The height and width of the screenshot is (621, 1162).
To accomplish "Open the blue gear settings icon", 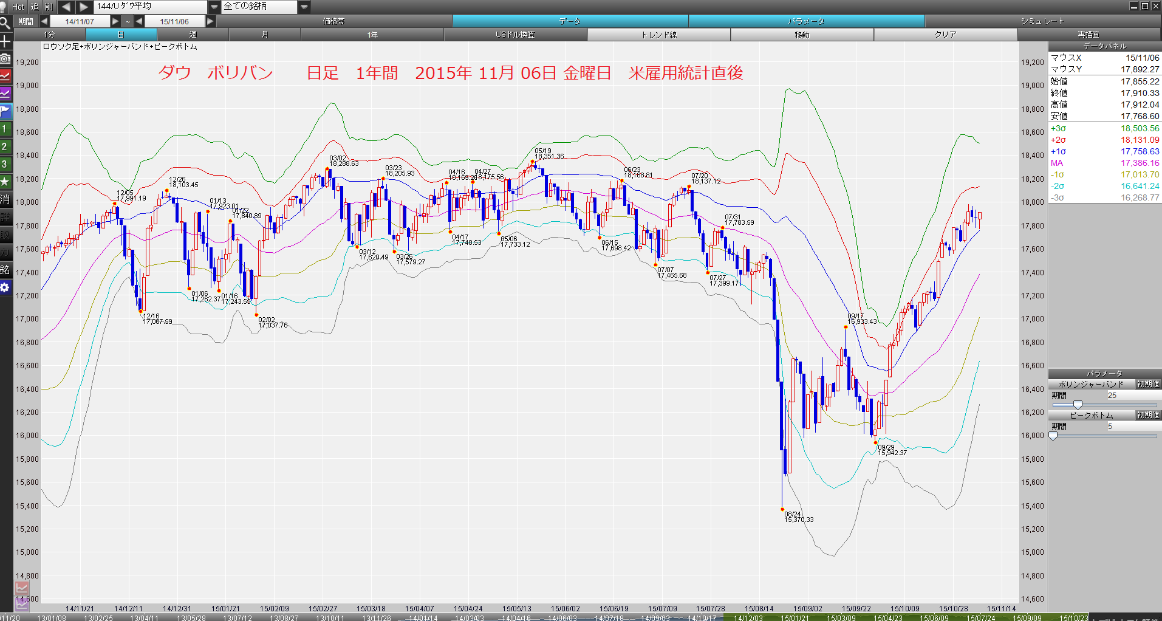I will (5, 287).
